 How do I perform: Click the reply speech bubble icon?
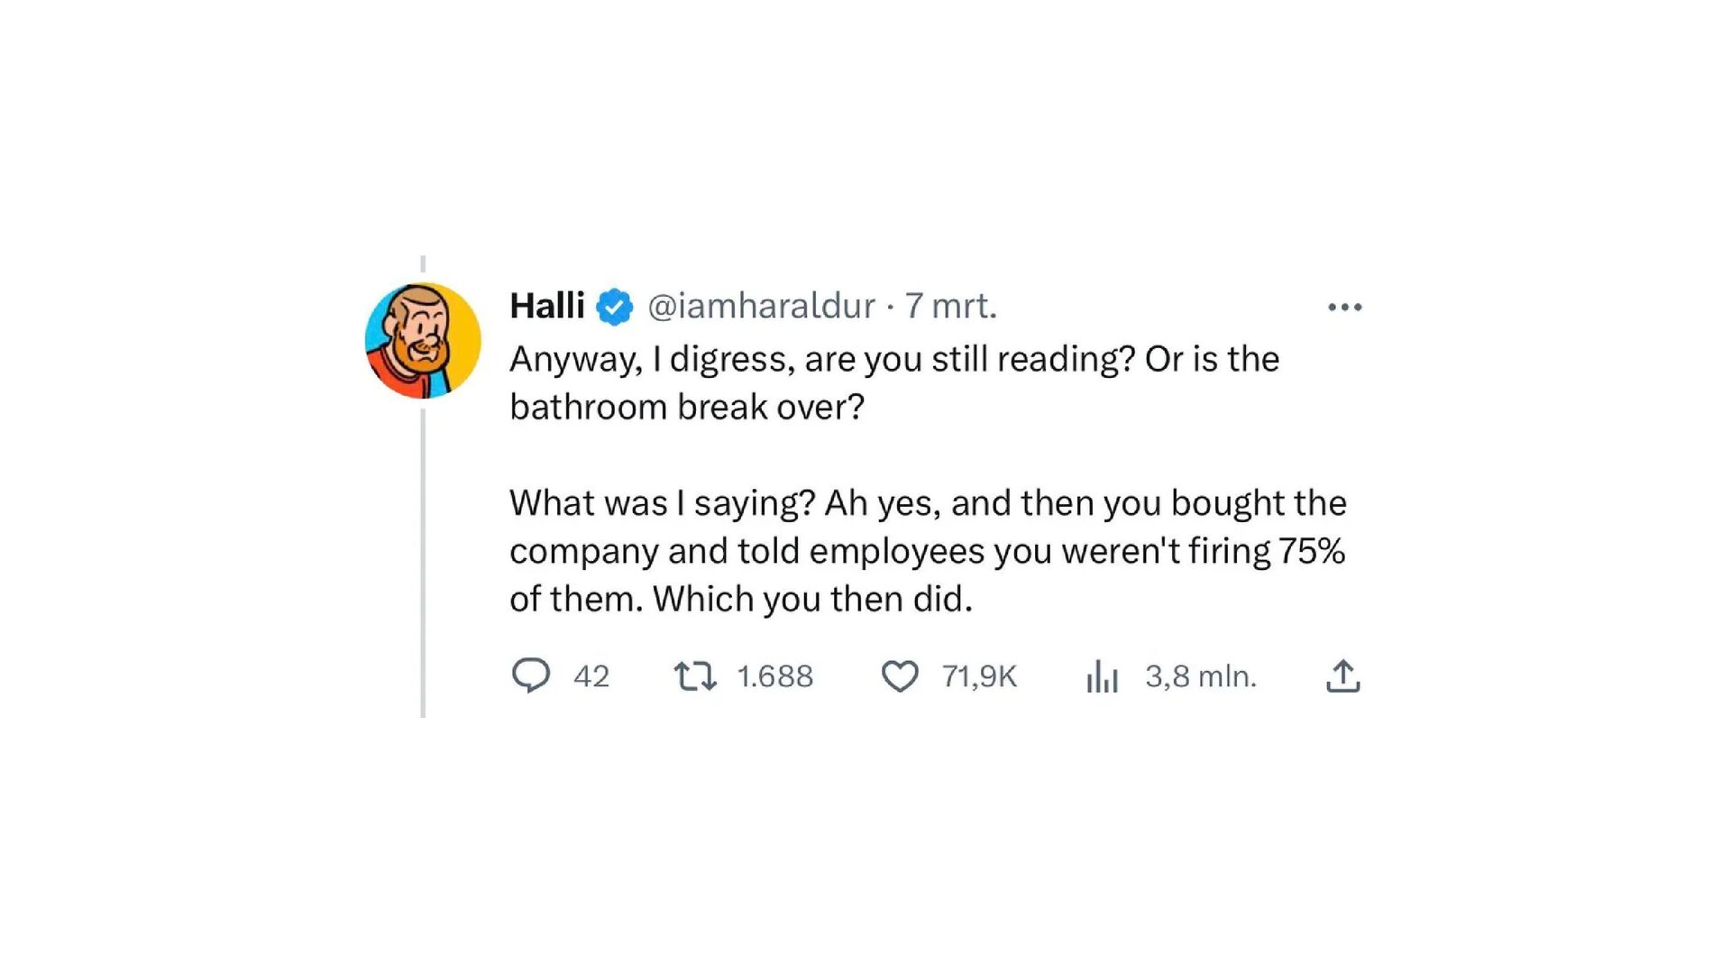click(x=531, y=675)
